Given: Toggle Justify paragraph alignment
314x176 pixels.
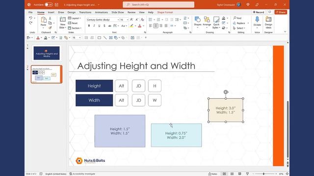Looking at the screenshot, I should tap(166, 26).
